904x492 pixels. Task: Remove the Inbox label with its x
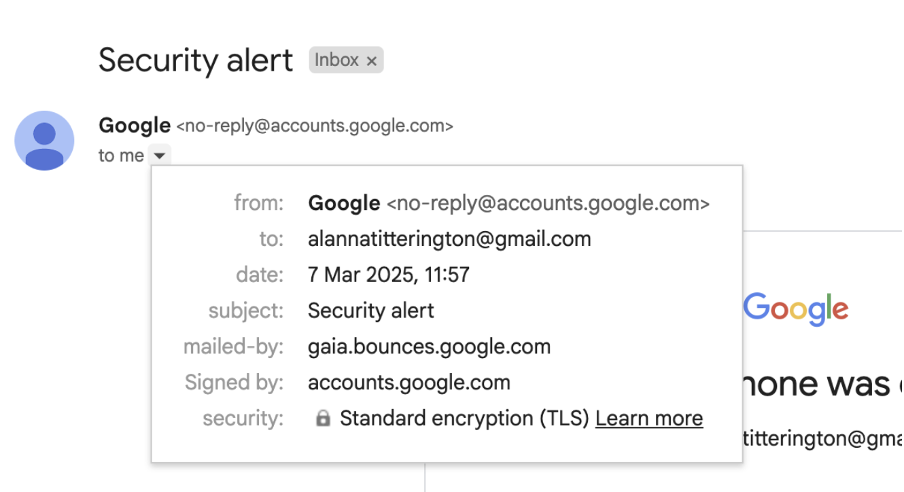click(371, 61)
